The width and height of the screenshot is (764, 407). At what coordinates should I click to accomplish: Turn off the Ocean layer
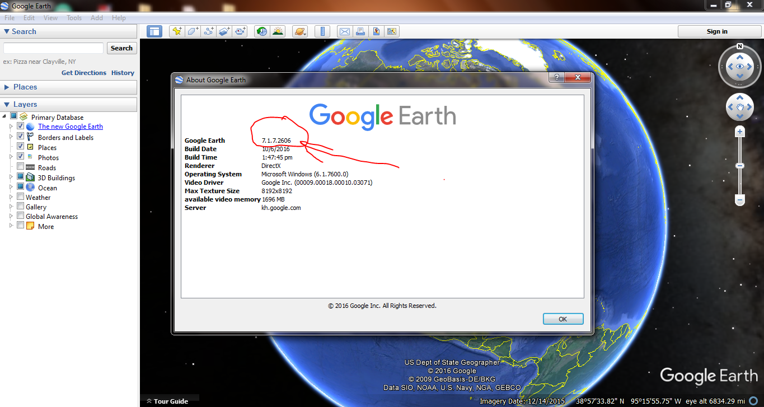click(x=20, y=188)
